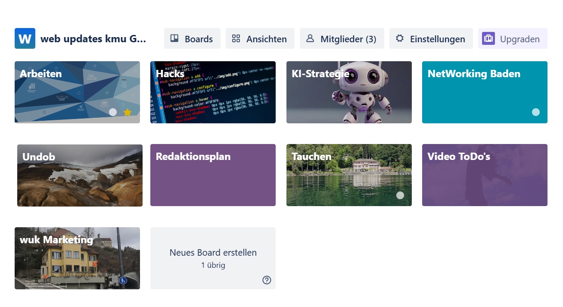Screen dimensions: 563x307
Task: Open the help question mark on the new board card
Action: [x=267, y=280]
